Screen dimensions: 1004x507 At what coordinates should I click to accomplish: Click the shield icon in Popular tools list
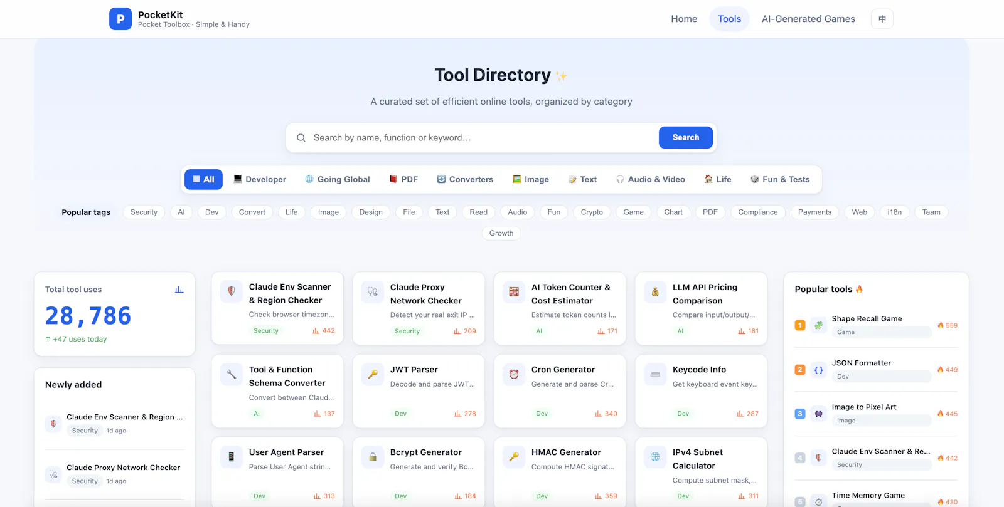[x=818, y=458]
